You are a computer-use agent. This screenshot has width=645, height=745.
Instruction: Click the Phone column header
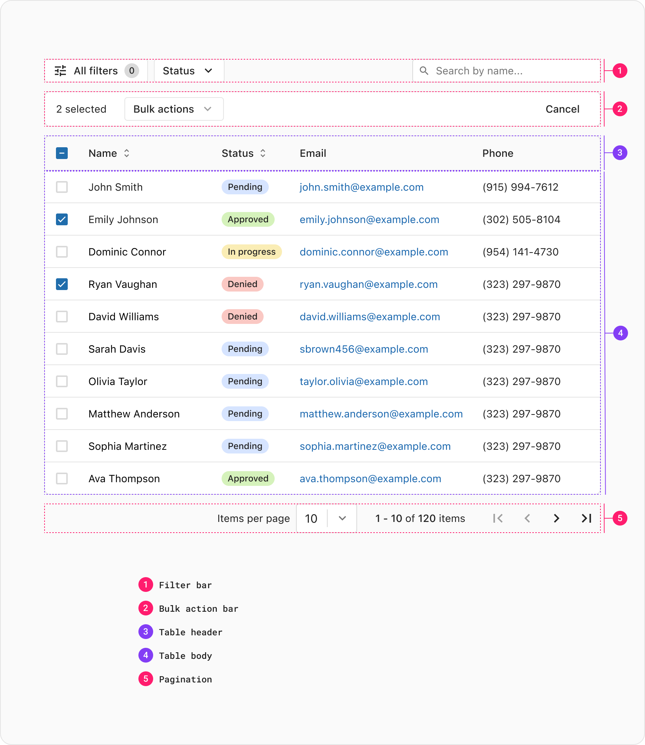(x=498, y=153)
